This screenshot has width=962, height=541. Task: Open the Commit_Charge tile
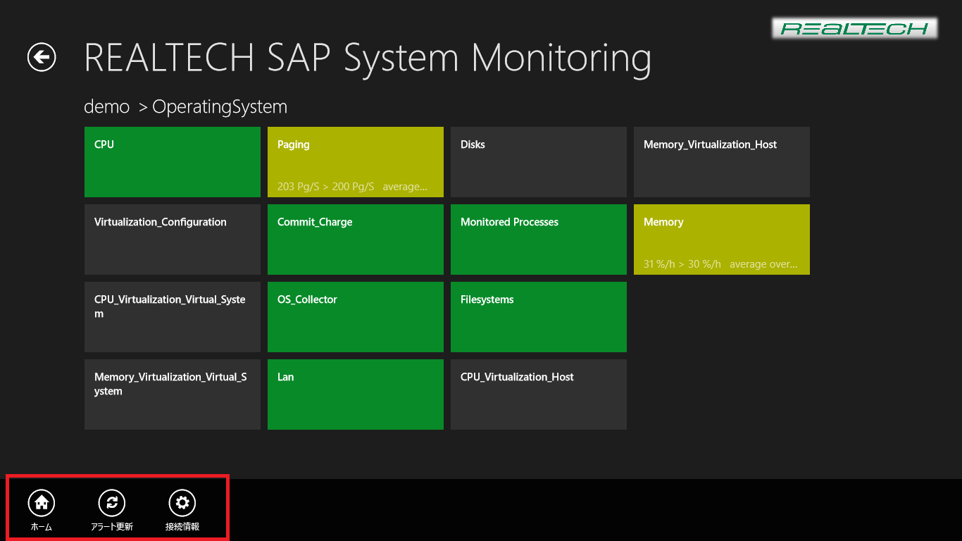356,240
